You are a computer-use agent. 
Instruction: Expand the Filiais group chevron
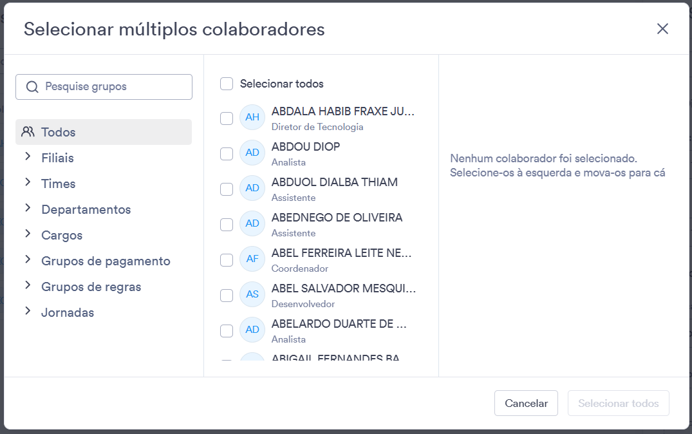(x=28, y=156)
